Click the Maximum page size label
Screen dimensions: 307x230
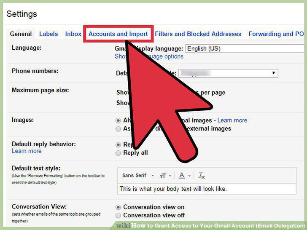click(40, 90)
